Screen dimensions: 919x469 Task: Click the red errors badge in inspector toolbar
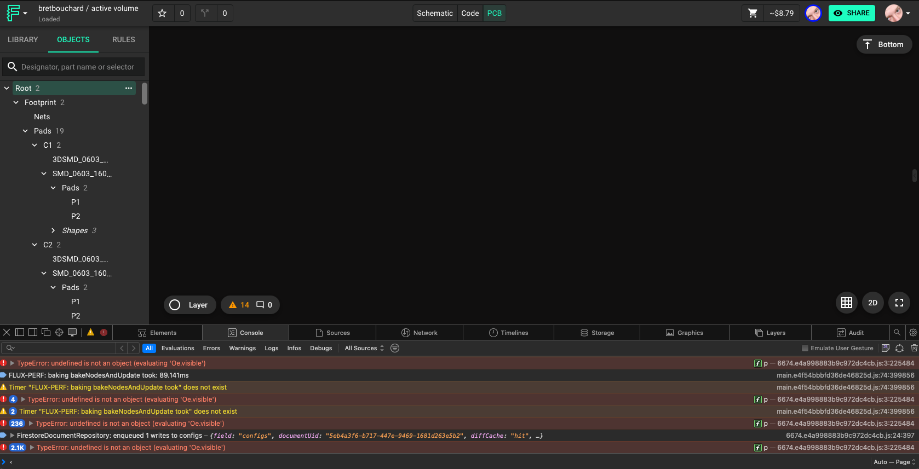pyautogui.click(x=104, y=332)
